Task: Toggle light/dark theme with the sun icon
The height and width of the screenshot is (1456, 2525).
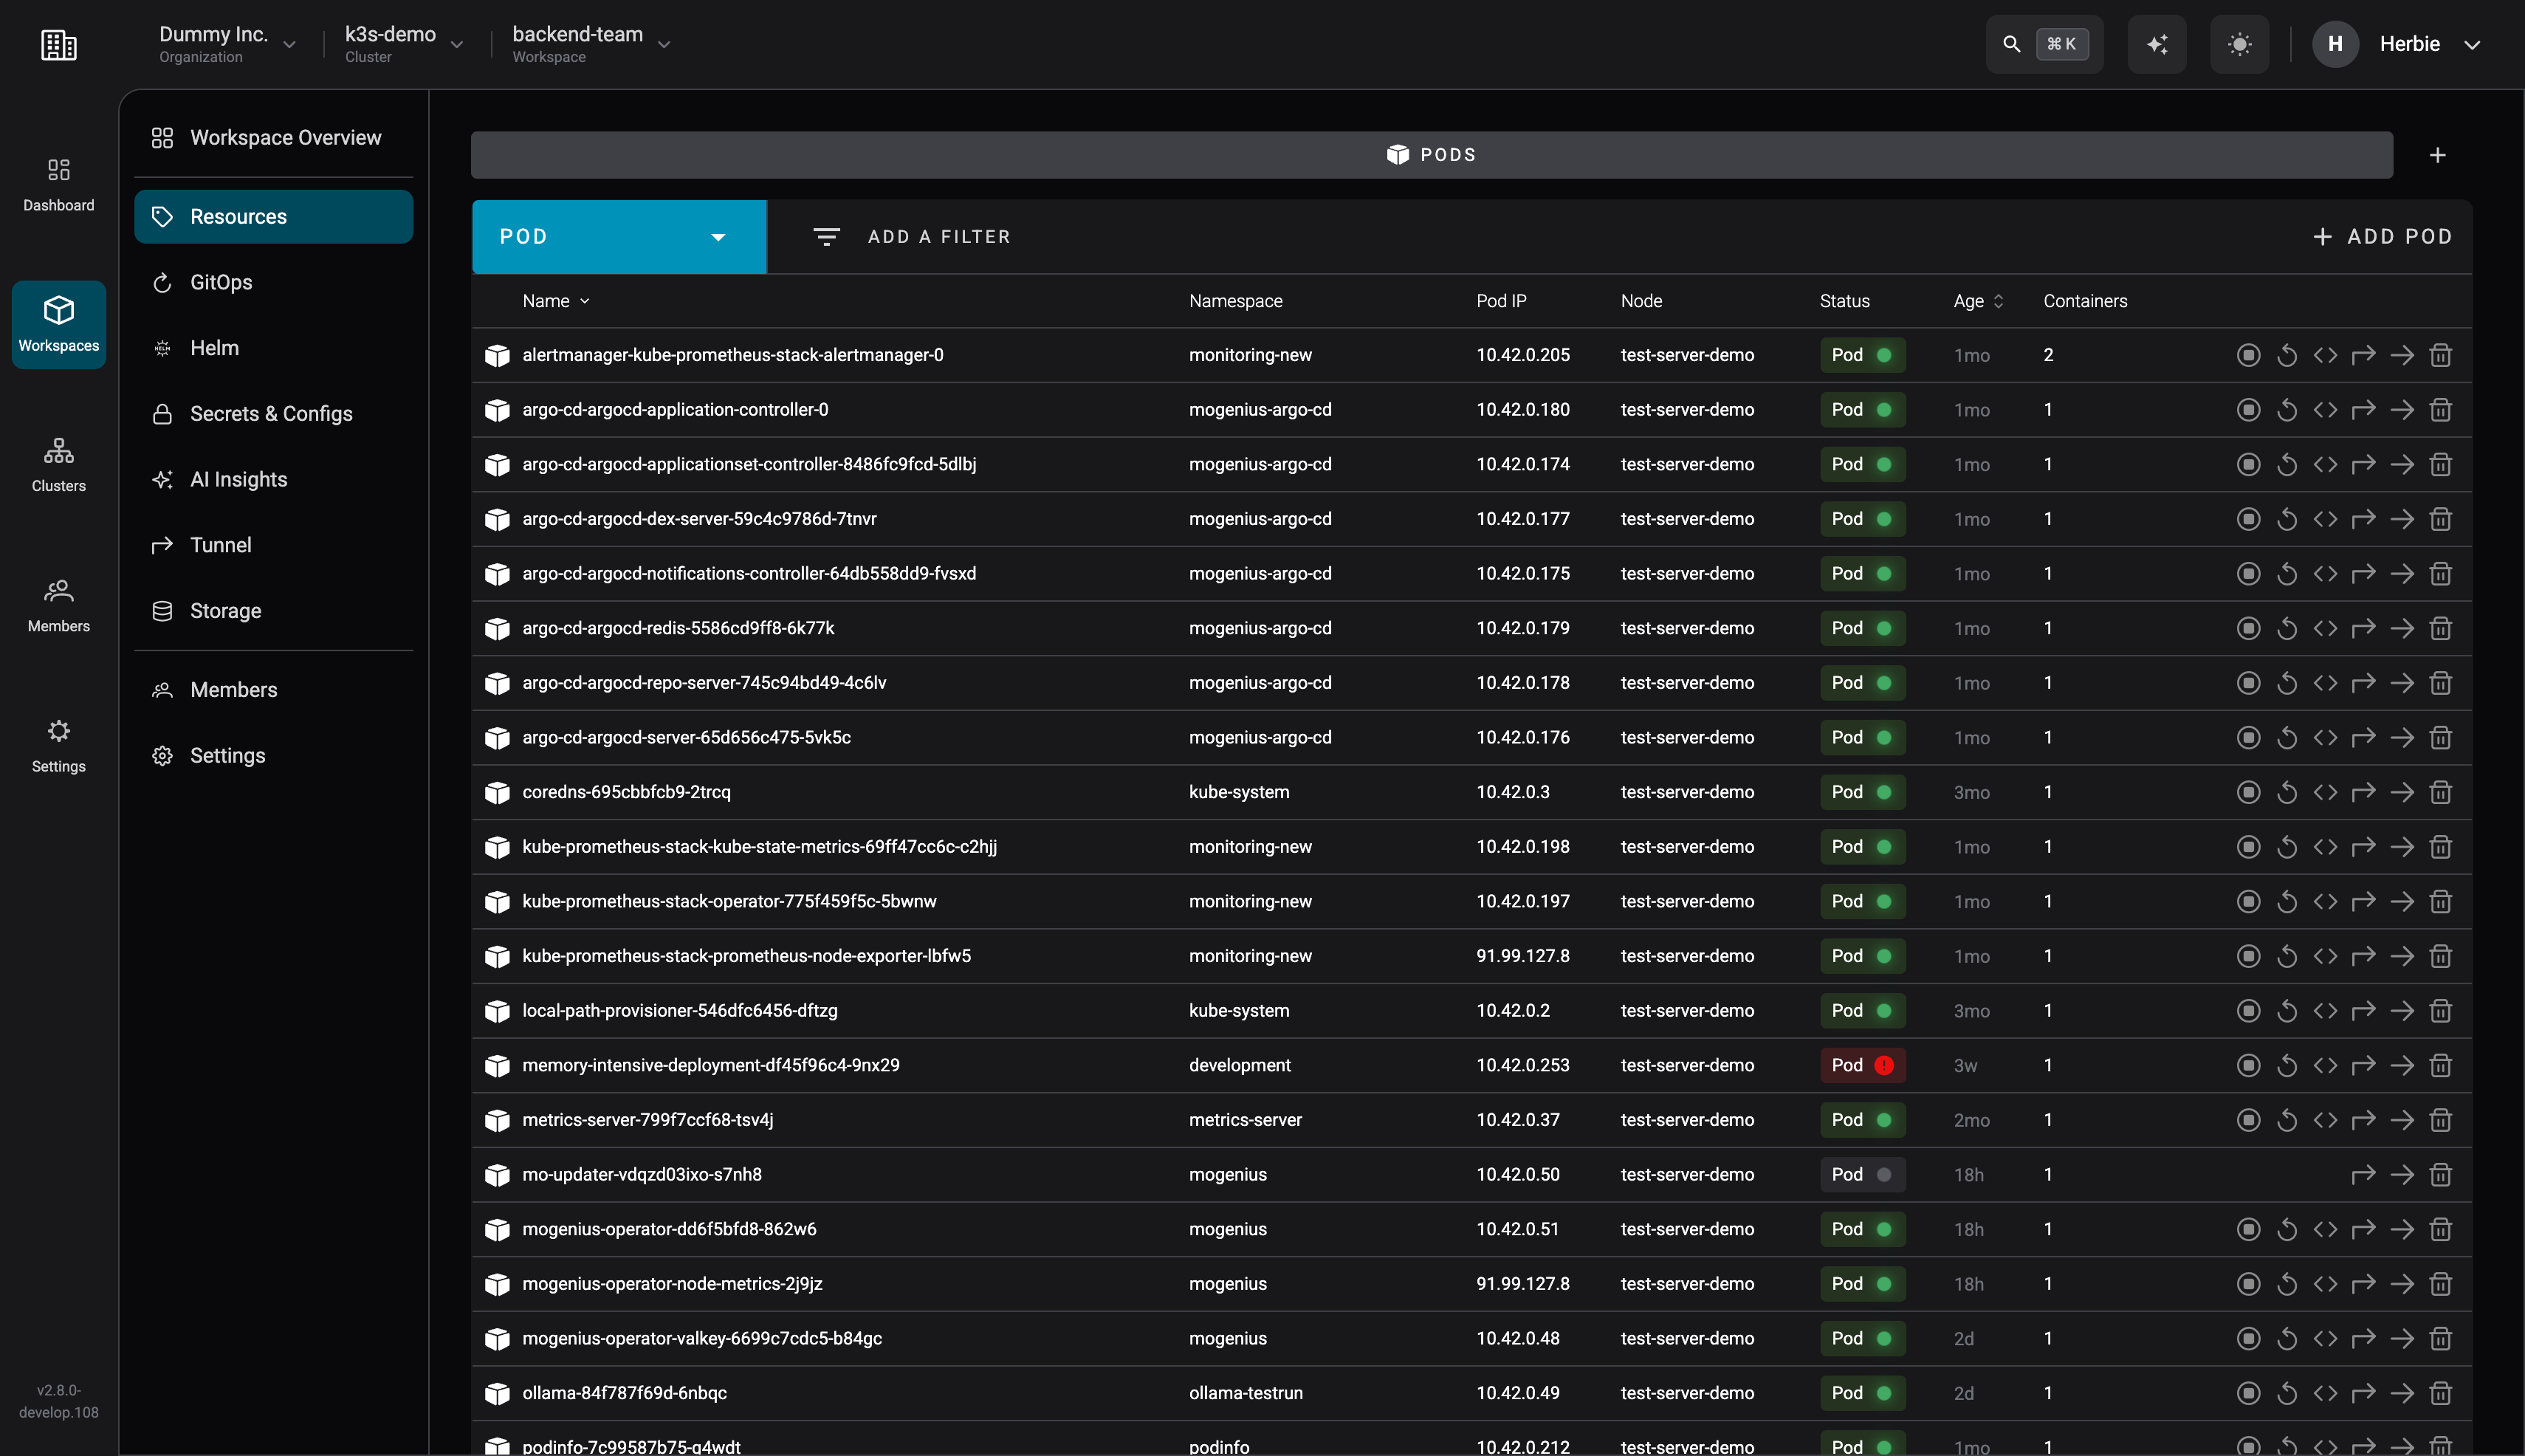Action: (x=2240, y=44)
